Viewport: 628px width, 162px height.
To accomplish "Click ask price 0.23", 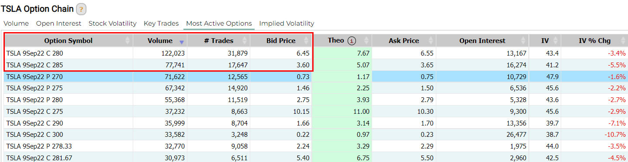I will point(427,135).
